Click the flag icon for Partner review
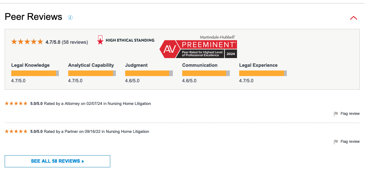 (x=336, y=142)
